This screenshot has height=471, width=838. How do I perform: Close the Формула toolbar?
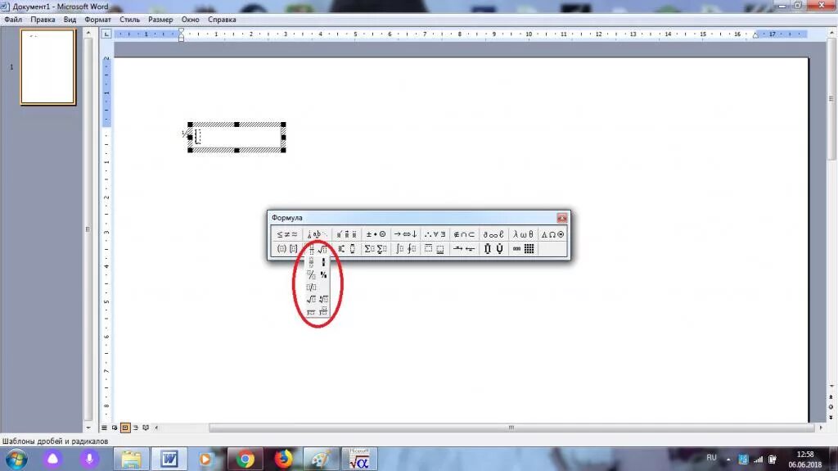pos(561,218)
